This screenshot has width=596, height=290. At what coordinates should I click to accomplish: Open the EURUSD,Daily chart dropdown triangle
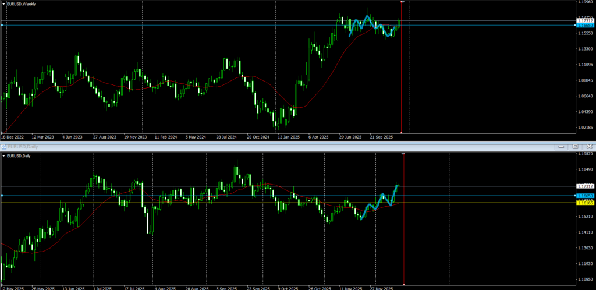(x=3, y=156)
